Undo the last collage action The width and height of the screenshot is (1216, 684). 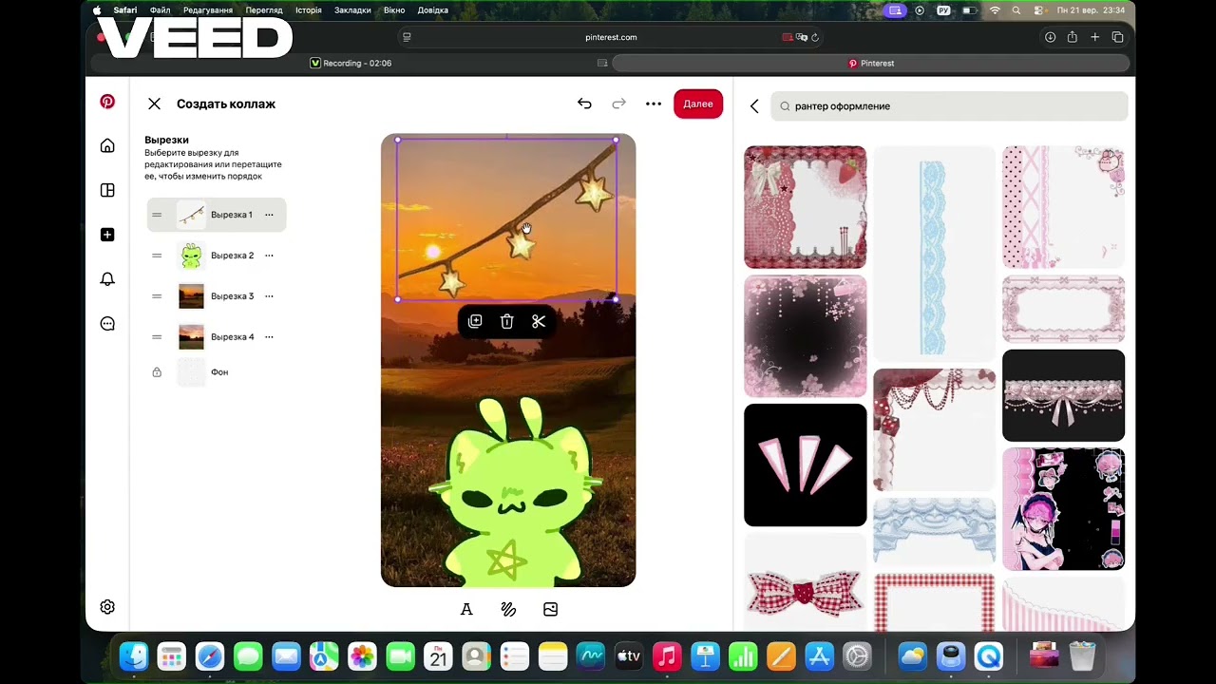click(584, 104)
